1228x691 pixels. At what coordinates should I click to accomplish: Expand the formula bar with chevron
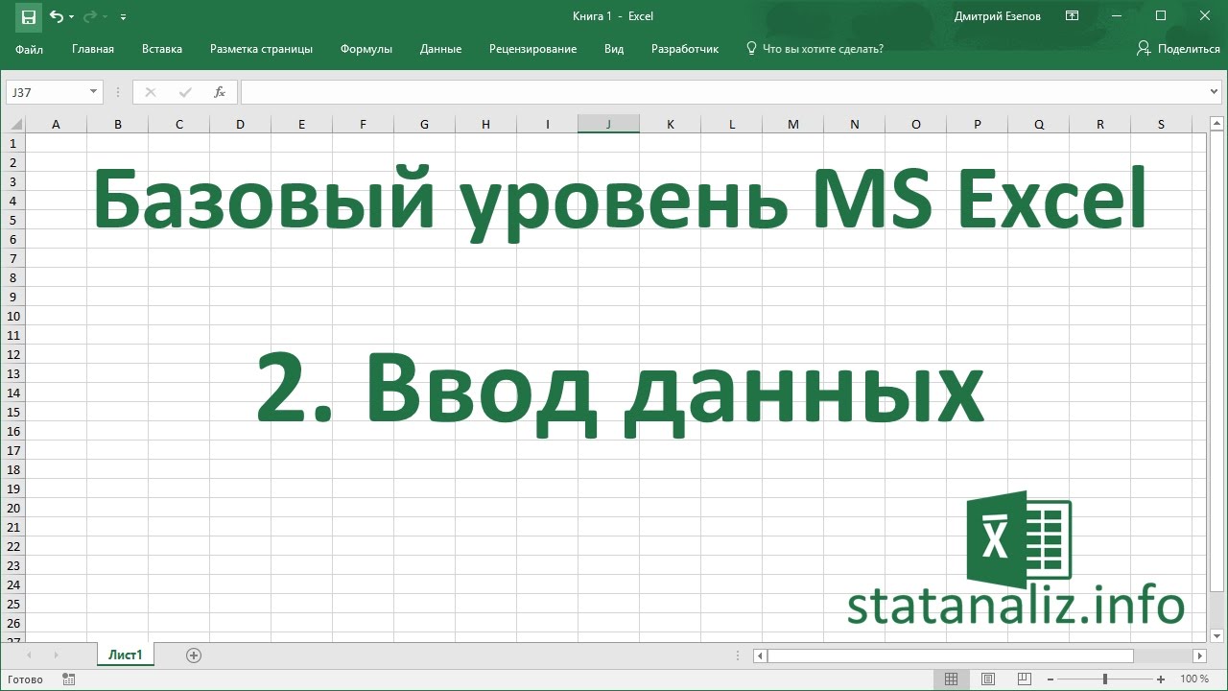pos(1216,92)
